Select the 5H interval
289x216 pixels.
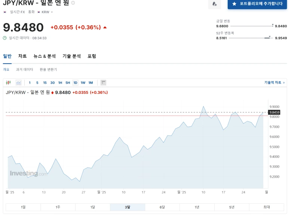pyautogui.click(x=68, y=83)
